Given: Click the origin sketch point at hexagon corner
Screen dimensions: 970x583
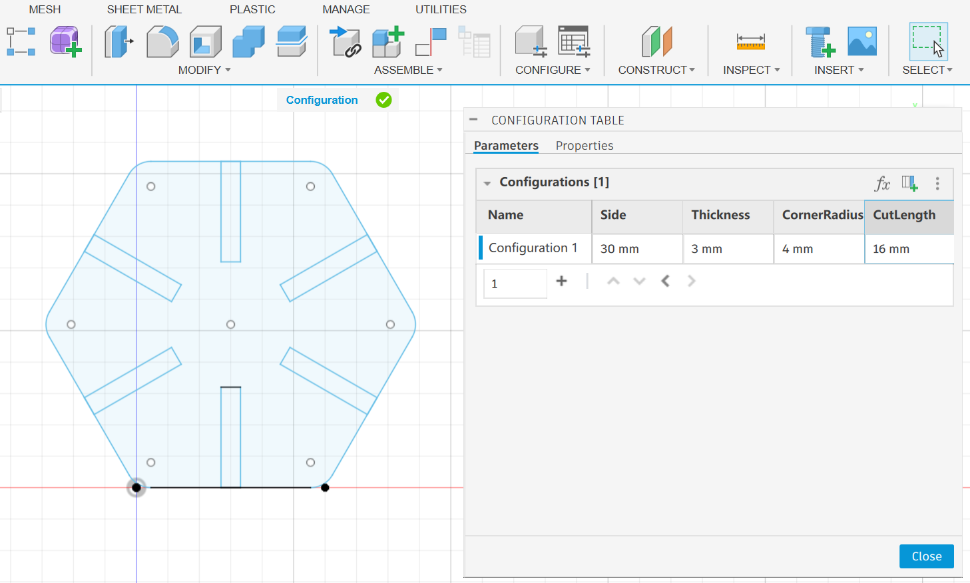Looking at the screenshot, I should click(136, 488).
